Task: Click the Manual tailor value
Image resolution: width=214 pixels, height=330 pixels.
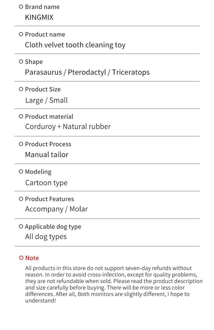Action: [47, 155]
